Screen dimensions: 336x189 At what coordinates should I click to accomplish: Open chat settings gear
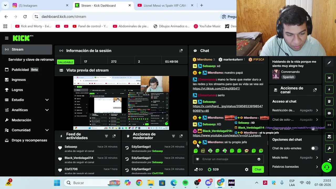(246, 170)
